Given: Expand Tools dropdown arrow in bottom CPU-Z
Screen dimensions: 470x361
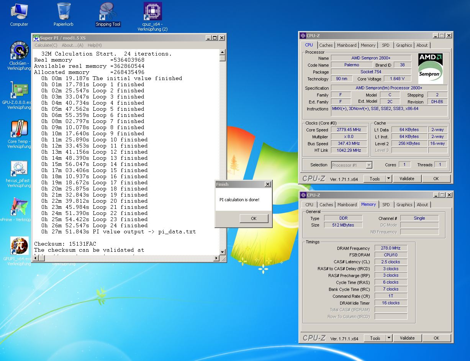Looking at the screenshot, I should (x=389, y=338).
